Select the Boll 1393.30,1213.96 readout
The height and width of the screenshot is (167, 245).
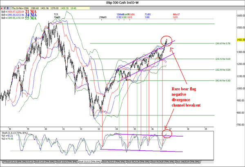point(13,15)
